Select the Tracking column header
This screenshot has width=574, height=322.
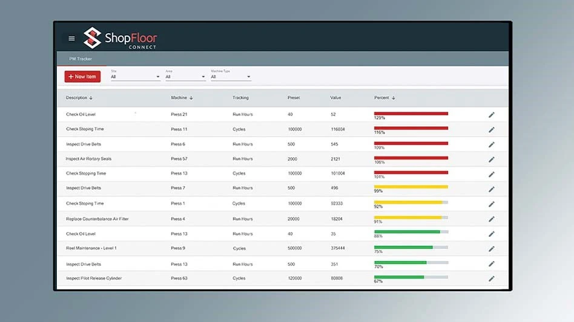240,98
